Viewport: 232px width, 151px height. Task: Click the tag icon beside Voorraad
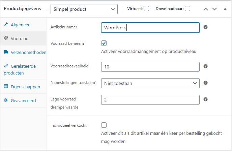[6, 38]
